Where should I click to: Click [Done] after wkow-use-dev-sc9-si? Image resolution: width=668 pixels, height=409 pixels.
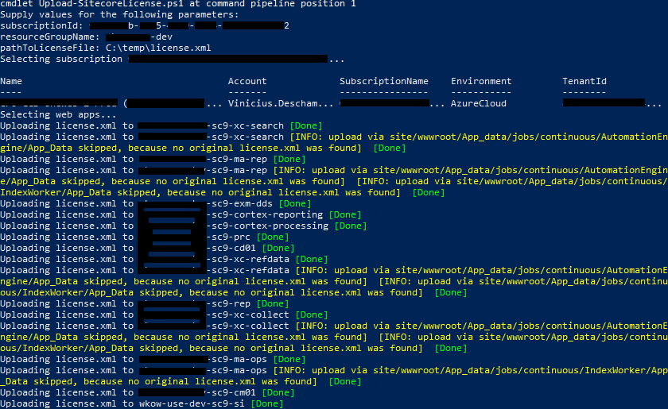coord(267,403)
